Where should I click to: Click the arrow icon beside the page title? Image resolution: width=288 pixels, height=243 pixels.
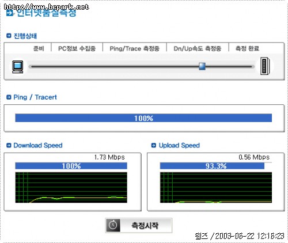point(10,13)
